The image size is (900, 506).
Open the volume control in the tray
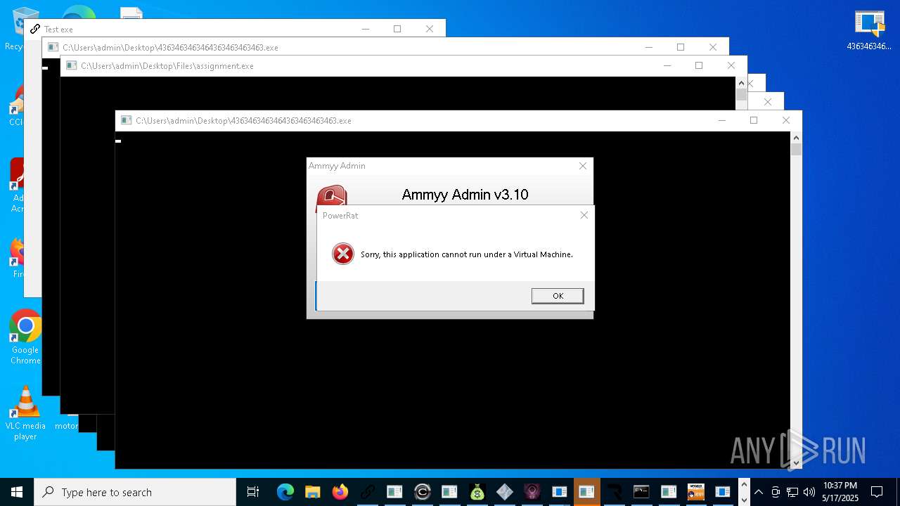tap(809, 492)
